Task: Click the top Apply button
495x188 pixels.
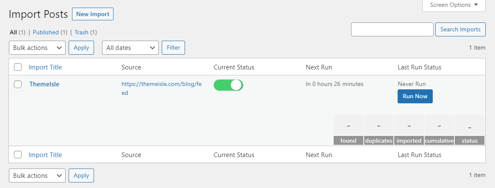Action: [x=81, y=48]
